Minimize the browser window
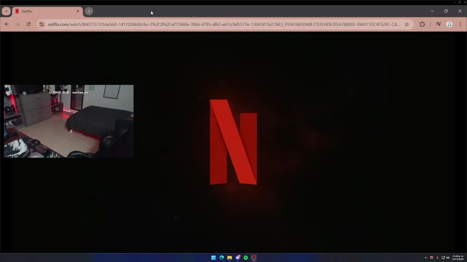This screenshot has width=467, height=262. (x=432, y=11)
